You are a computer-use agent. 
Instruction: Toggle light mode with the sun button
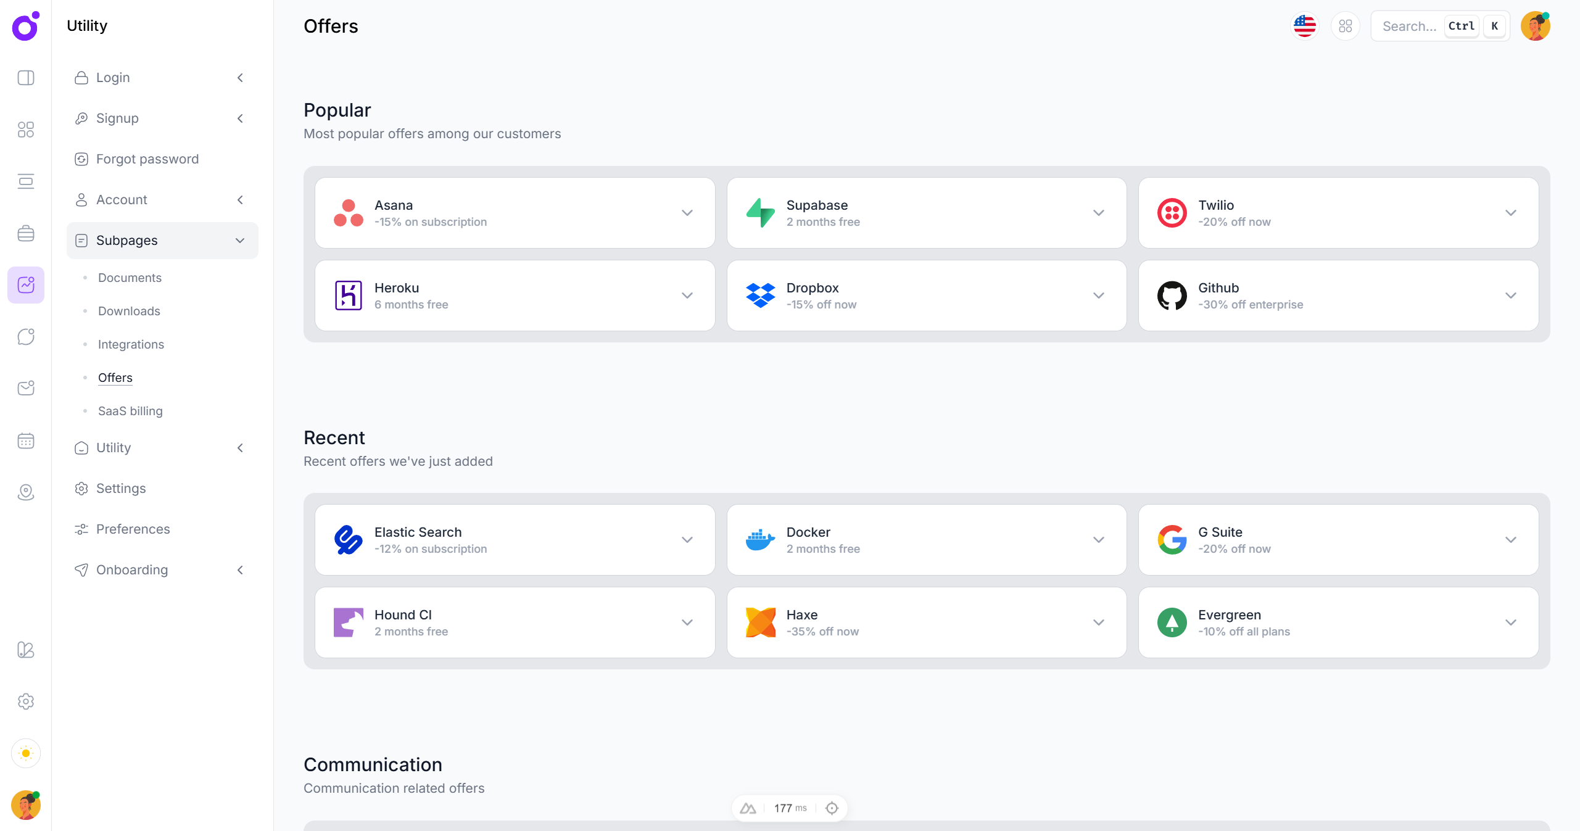(26, 753)
